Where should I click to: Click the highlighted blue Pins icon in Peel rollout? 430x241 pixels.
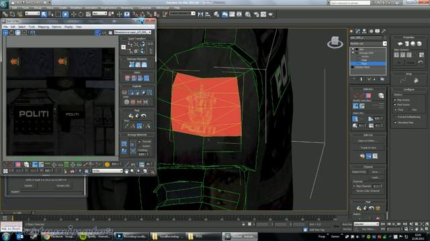(x=140, y=126)
